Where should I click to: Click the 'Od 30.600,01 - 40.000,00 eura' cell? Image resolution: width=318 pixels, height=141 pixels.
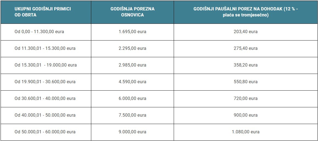(45, 98)
